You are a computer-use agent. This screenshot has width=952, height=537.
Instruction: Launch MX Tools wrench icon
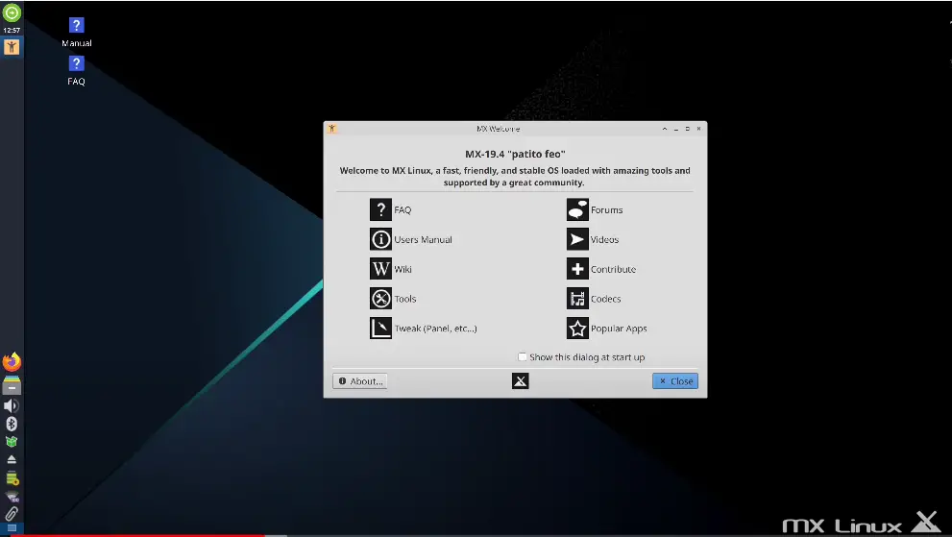coord(380,298)
